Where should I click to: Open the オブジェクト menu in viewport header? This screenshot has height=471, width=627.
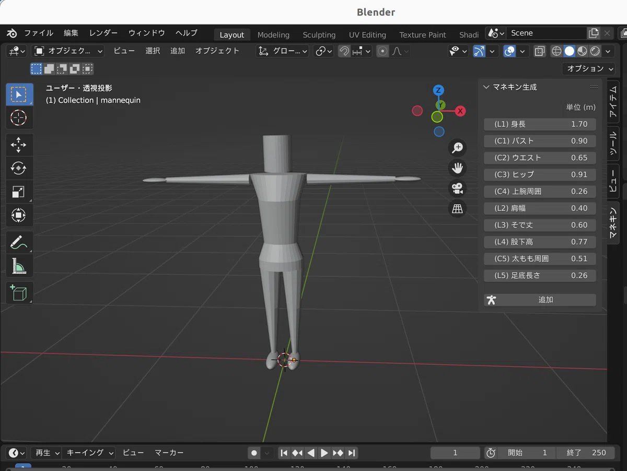(x=217, y=51)
